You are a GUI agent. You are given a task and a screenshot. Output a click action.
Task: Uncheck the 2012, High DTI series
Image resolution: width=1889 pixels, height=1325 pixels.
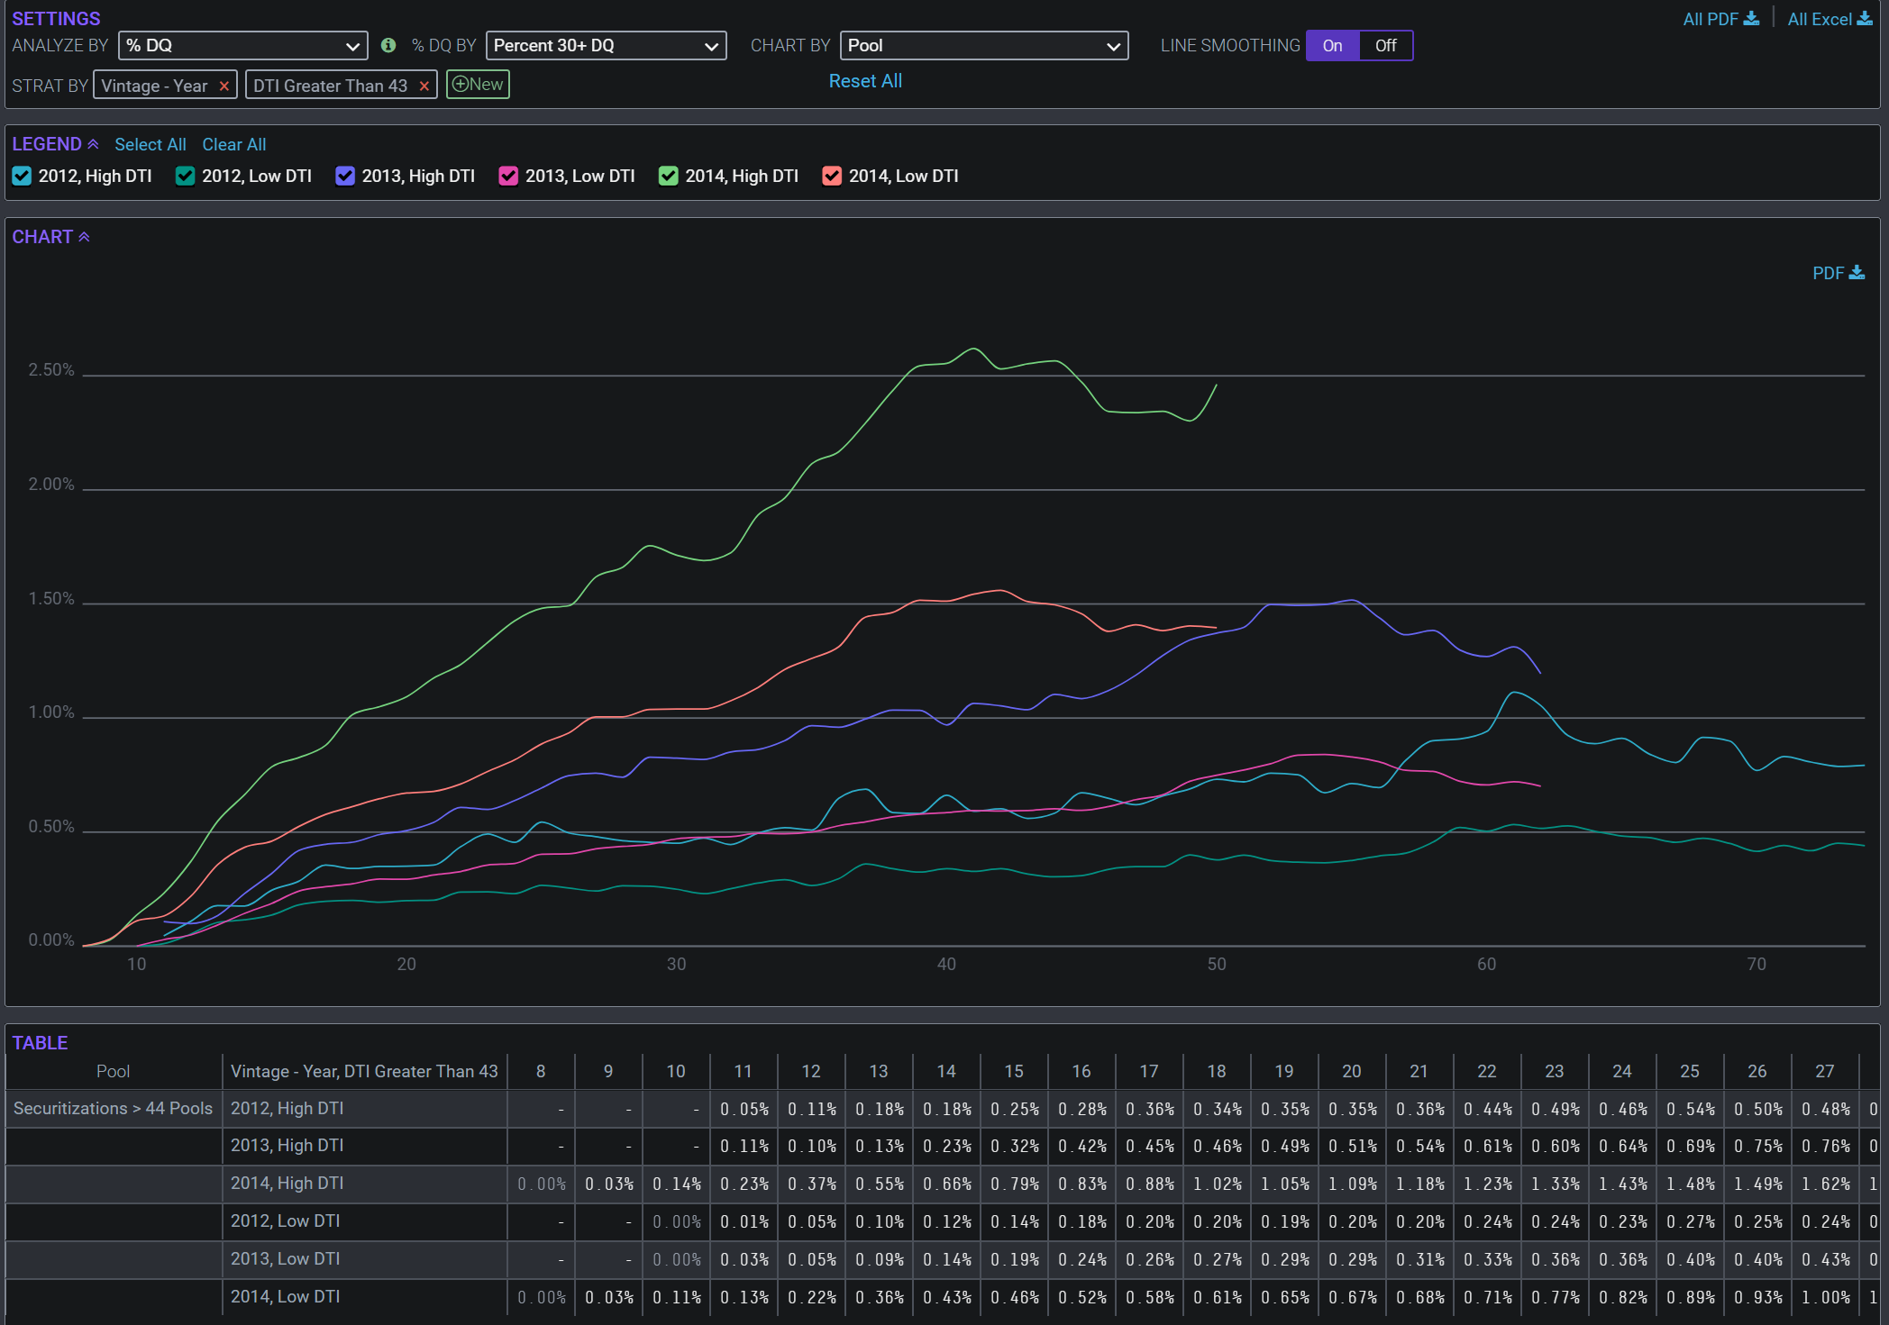click(x=22, y=177)
